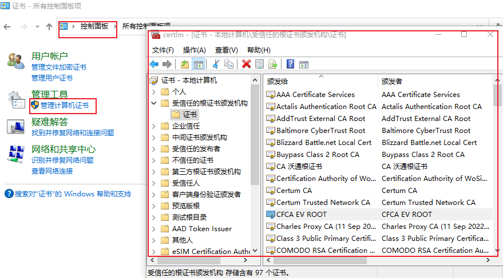The height and width of the screenshot is (278, 503).
Task: Click the 测试根目录 folder icon in tree
Action: (x=165, y=217)
